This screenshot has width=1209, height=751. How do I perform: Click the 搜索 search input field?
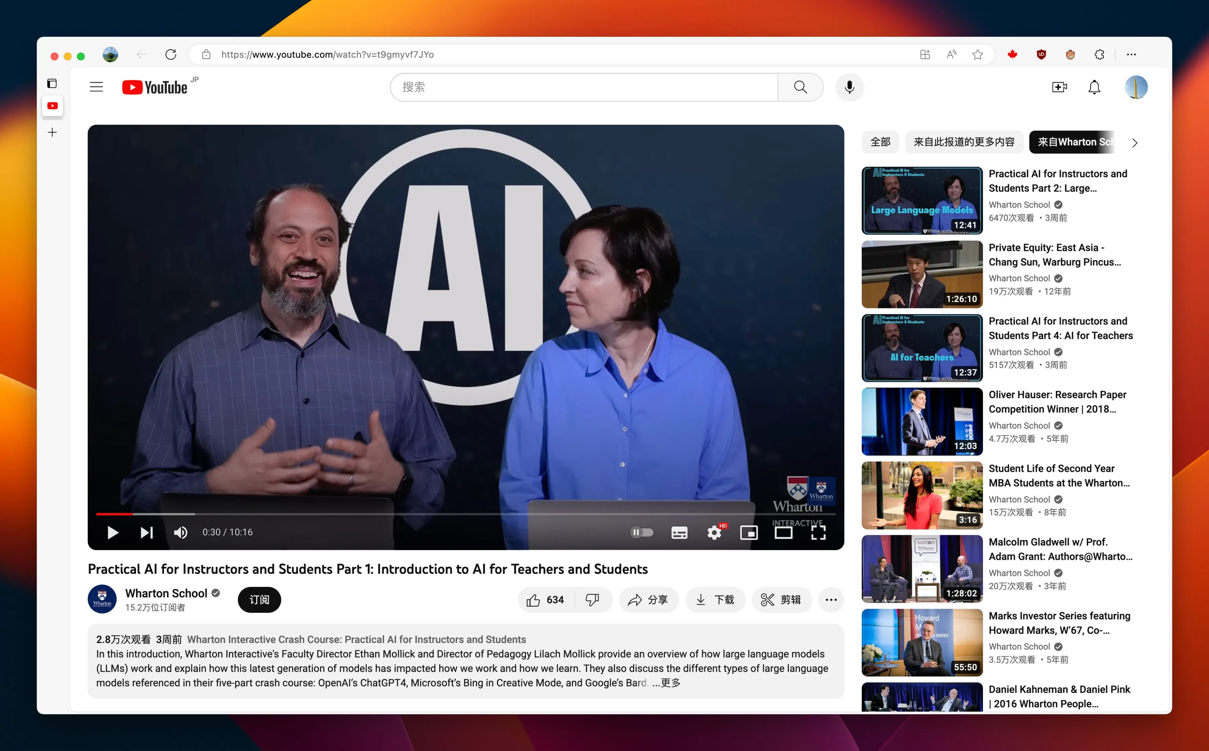point(584,88)
